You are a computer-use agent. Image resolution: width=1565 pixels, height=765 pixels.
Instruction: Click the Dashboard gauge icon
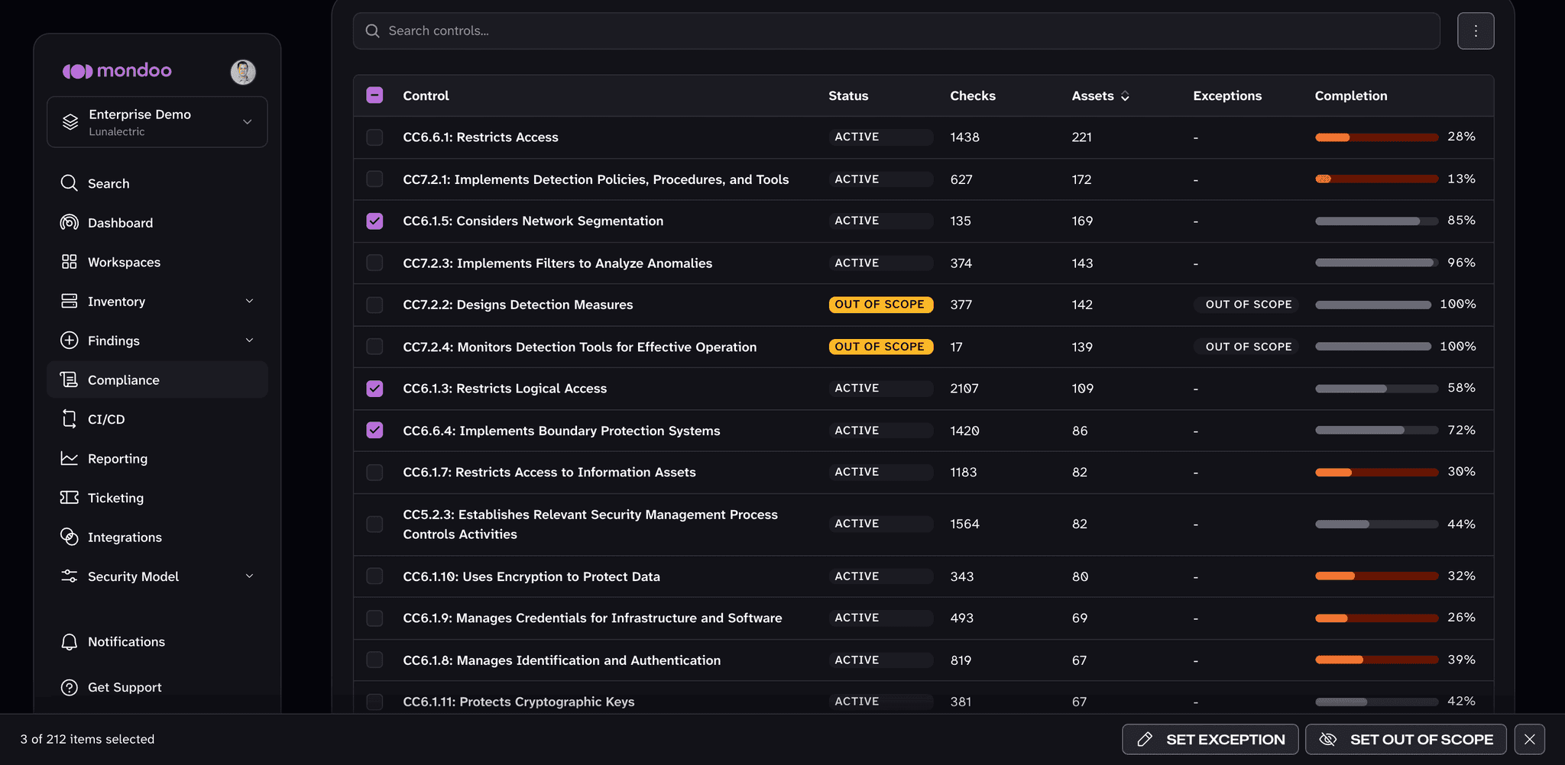(70, 222)
